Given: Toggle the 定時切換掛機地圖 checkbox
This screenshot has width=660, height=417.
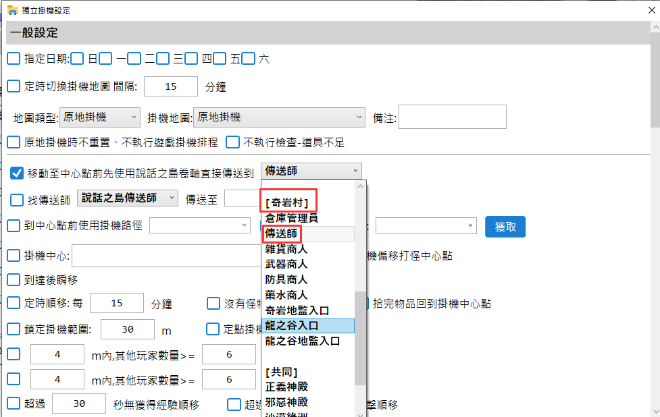Looking at the screenshot, I should (x=14, y=86).
